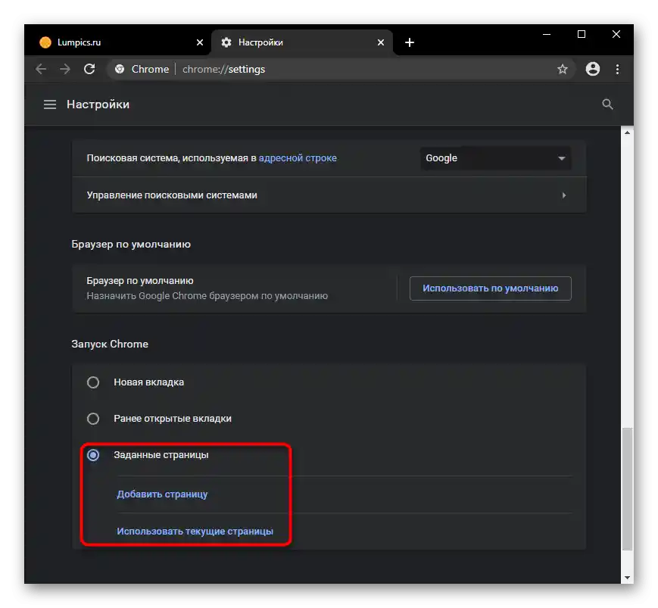
Task: Click the back navigation arrow
Action: (41, 69)
